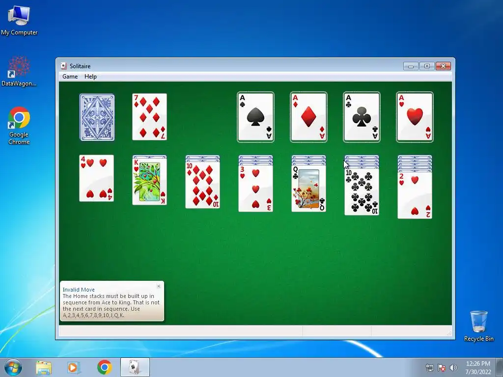Select the 7 of diamonds waste card
This screenshot has height=377, width=503.
[x=149, y=117]
